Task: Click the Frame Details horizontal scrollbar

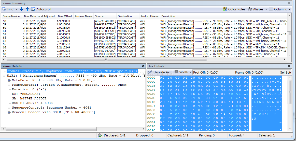Action: click(51, 129)
